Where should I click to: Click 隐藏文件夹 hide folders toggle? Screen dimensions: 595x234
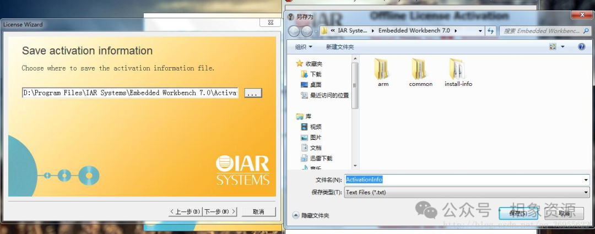click(311, 215)
